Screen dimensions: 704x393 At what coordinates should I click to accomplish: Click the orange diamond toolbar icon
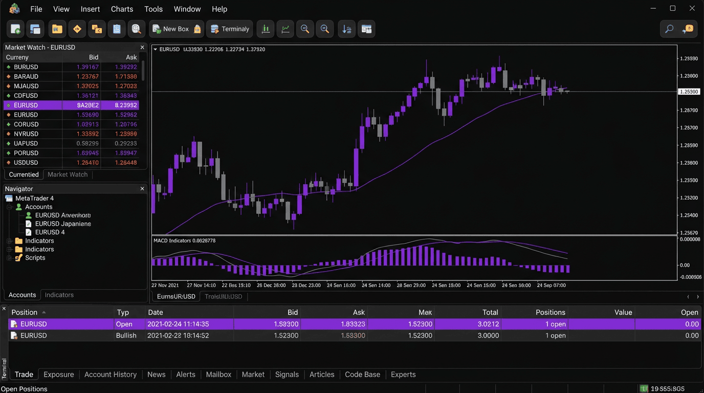tap(77, 29)
